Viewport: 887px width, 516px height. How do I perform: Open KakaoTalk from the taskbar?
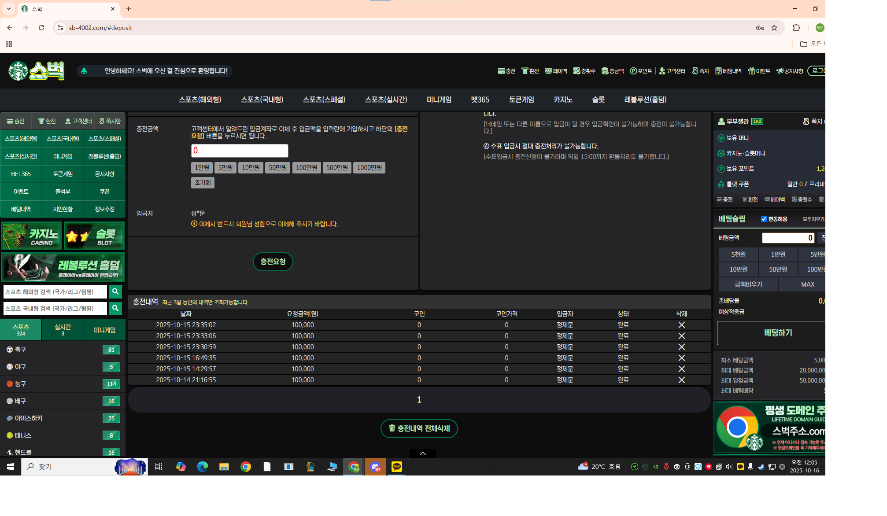click(x=397, y=467)
